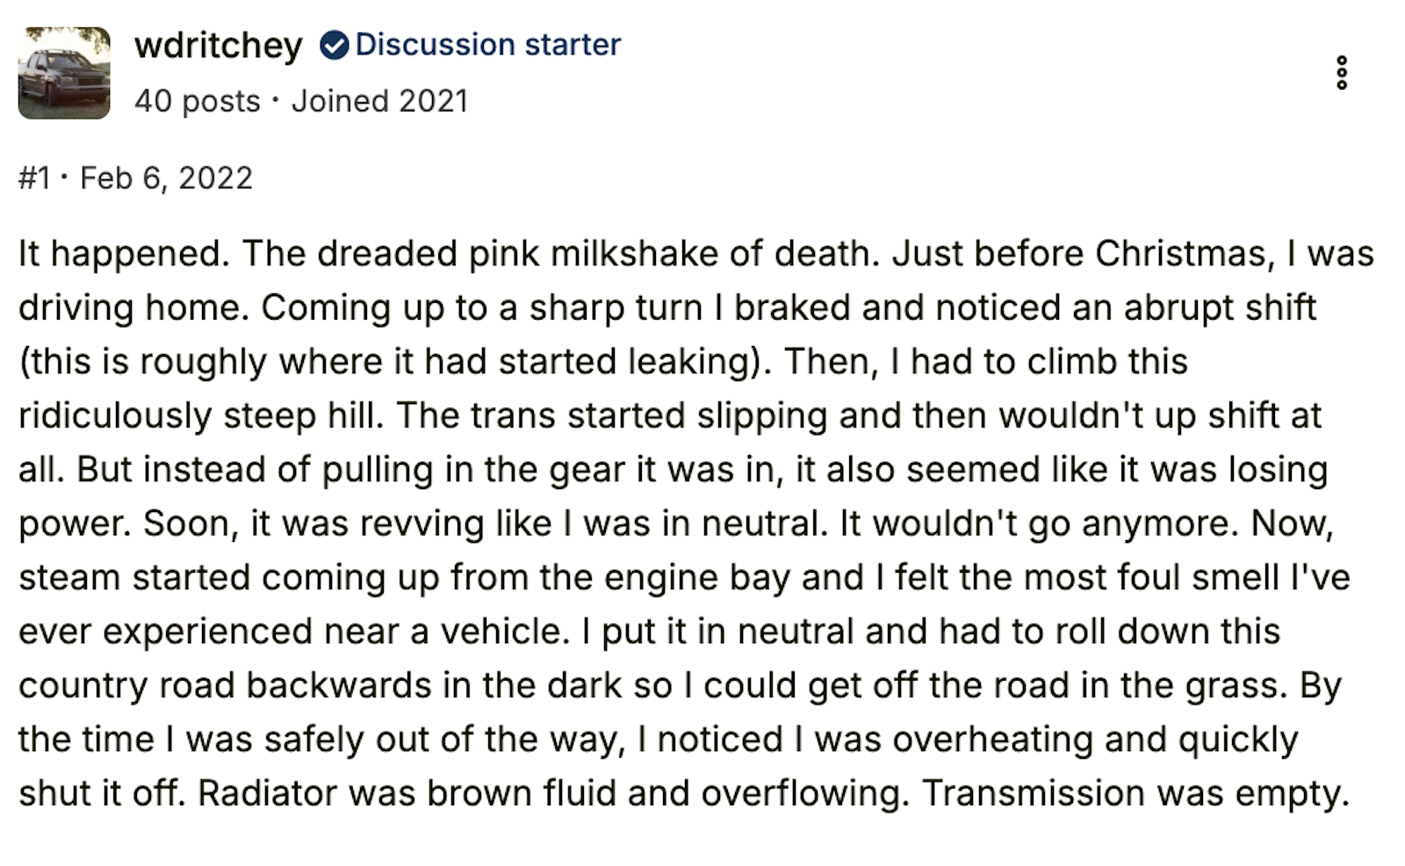Click the verified checkmark badge beside wdritchey

(x=334, y=45)
